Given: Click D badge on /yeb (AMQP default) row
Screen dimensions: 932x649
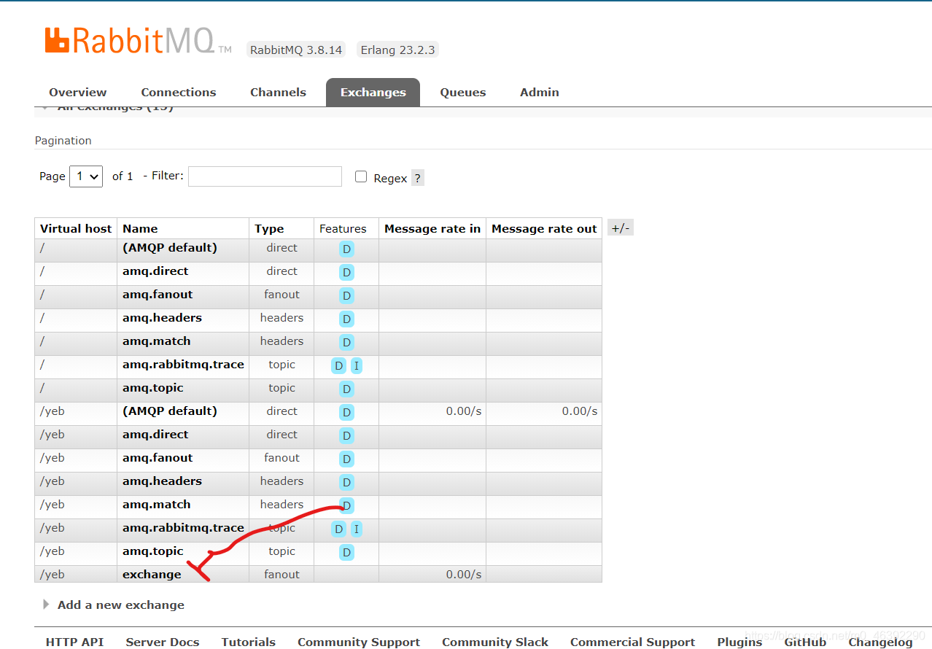Looking at the screenshot, I should pyautogui.click(x=346, y=413).
